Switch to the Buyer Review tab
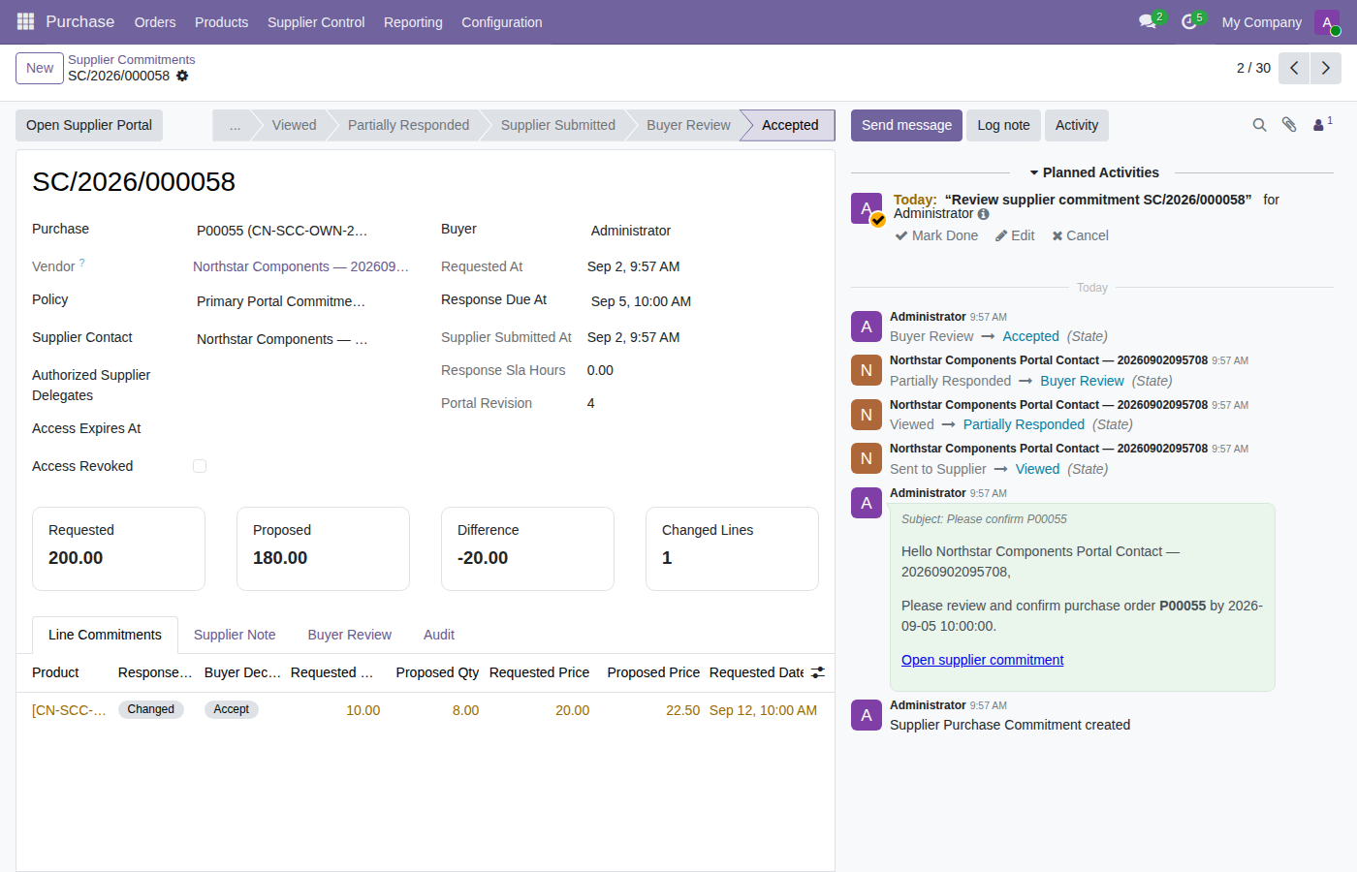 350,635
